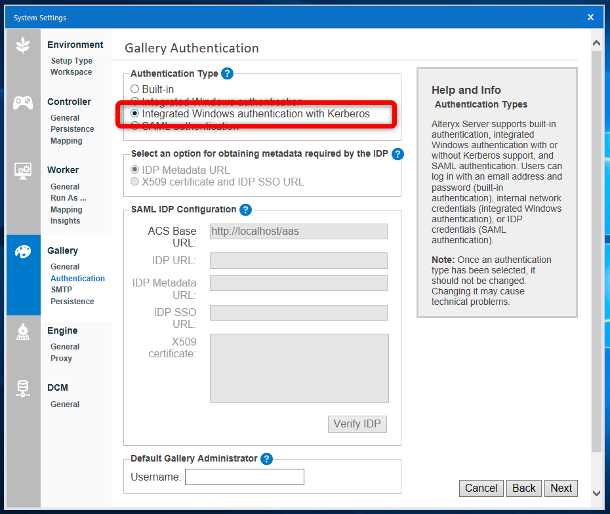Enable Integrated Windows authentication with Kerberos

[135, 113]
